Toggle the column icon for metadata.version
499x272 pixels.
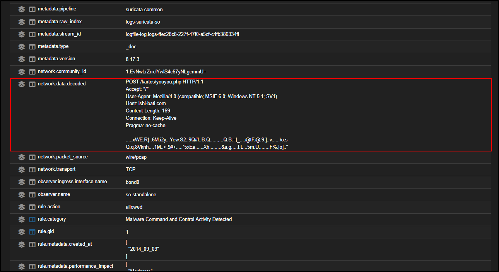(x=32, y=59)
